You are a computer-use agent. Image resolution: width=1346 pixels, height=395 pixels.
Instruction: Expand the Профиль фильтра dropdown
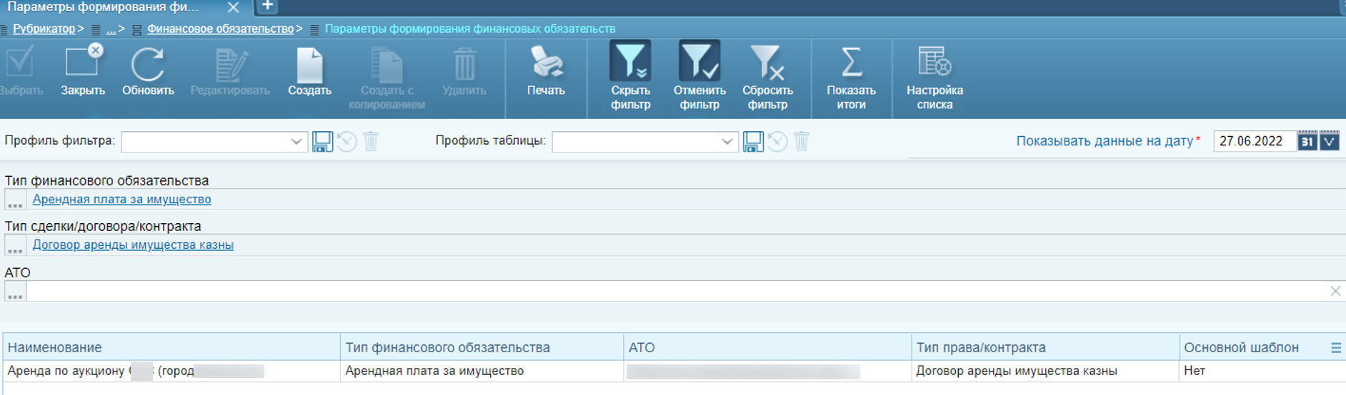pos(296,142)
